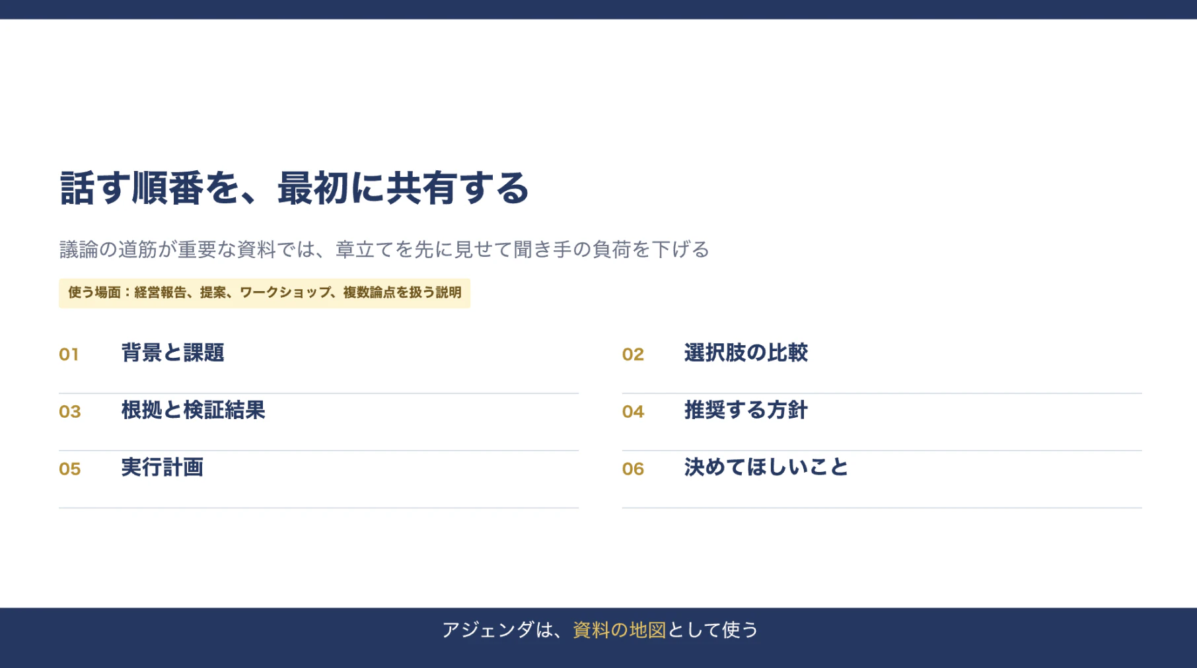
Task: Open agenda item 背景と課題
Action: pos(173,353)
